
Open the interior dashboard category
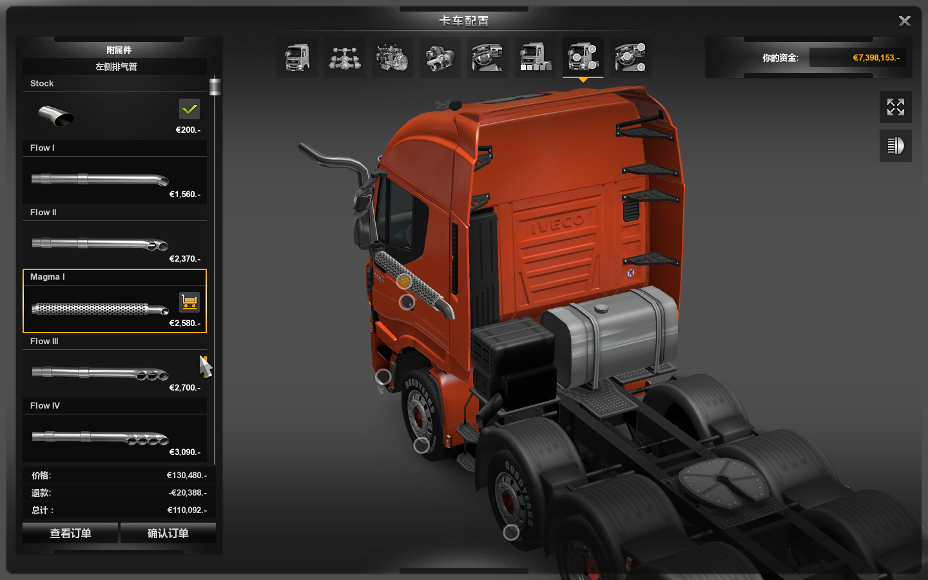pos(488,58)
